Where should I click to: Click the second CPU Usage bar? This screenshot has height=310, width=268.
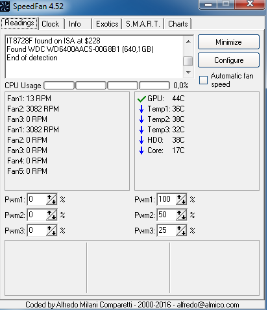[91, 86]
